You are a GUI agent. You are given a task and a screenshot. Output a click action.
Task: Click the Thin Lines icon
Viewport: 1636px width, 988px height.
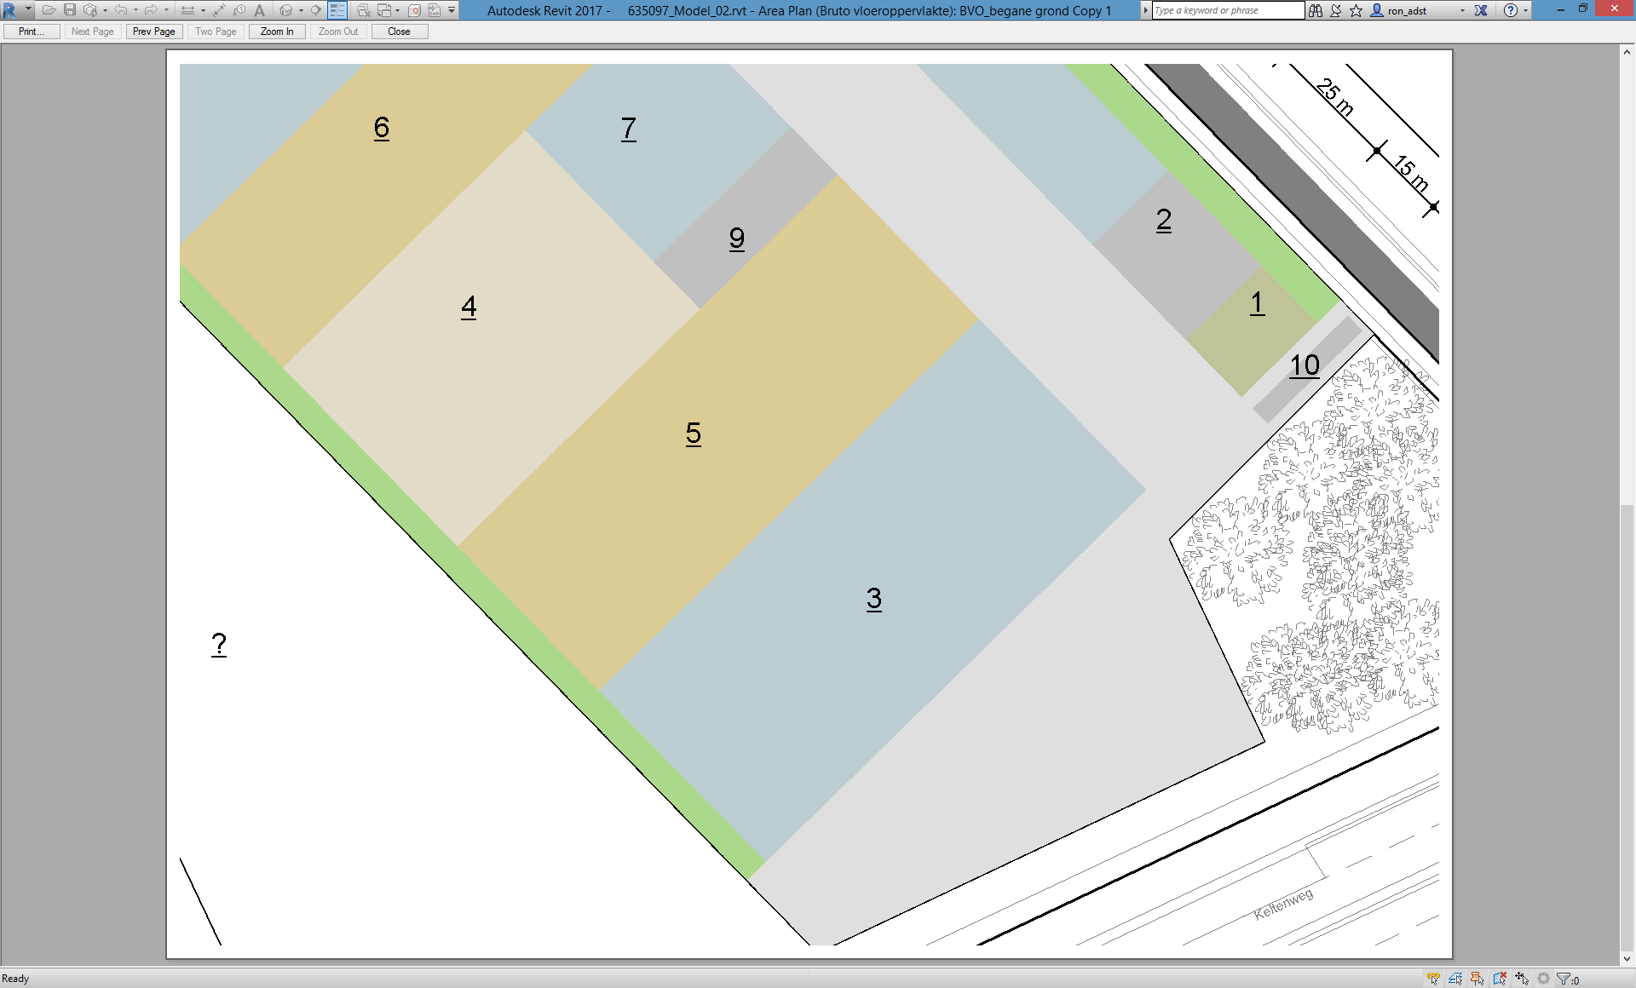(337, 10)
